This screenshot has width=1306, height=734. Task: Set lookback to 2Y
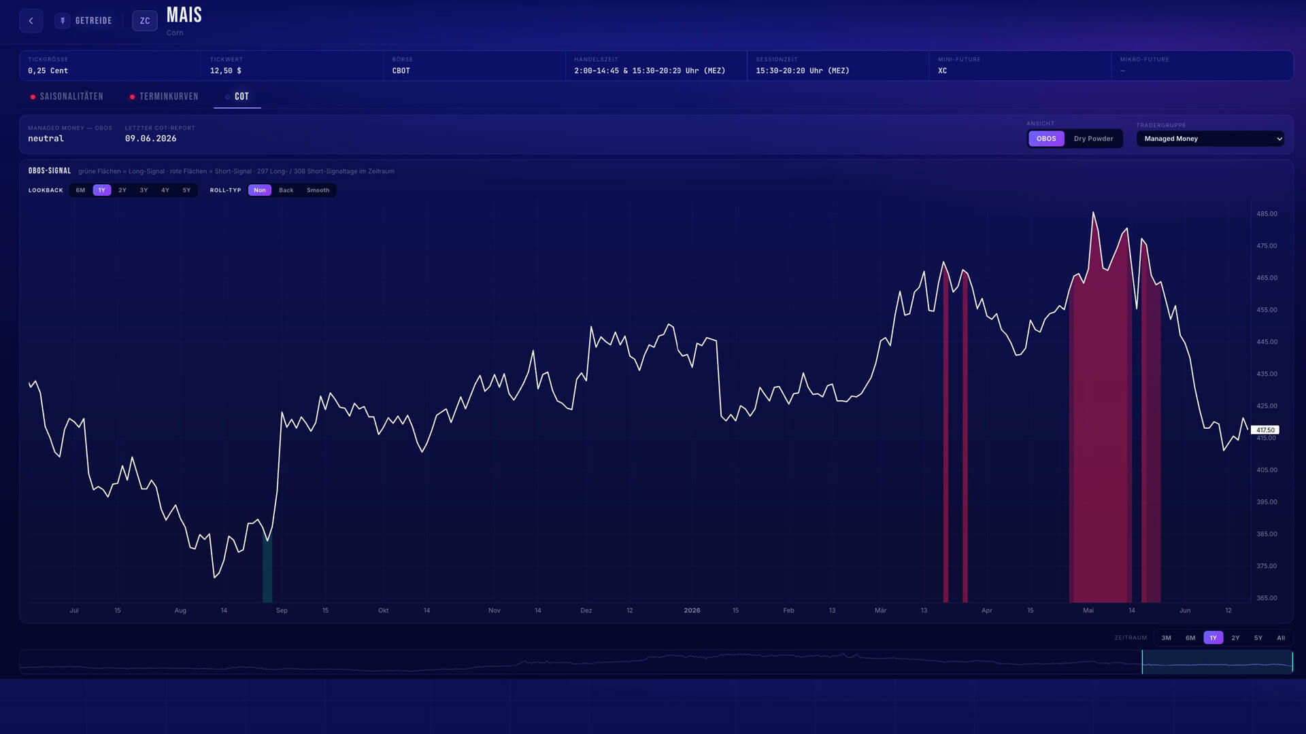pos(122,190)
